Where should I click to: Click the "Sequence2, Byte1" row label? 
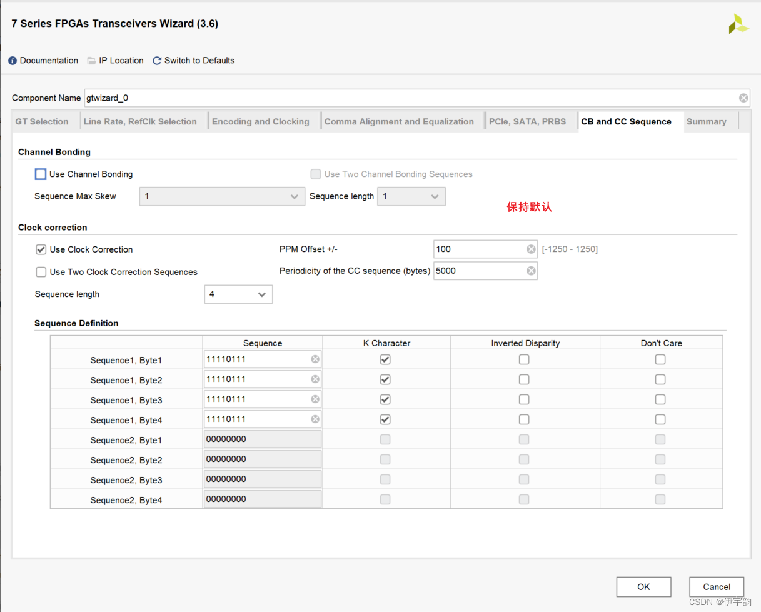pos(126,440)
